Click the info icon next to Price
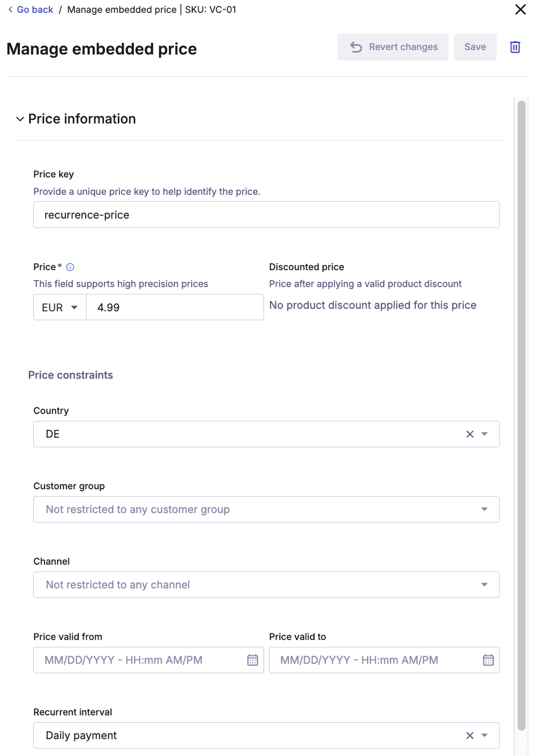Image resolution: width=533 pixels, height=756 pixels. click(71, 267)
